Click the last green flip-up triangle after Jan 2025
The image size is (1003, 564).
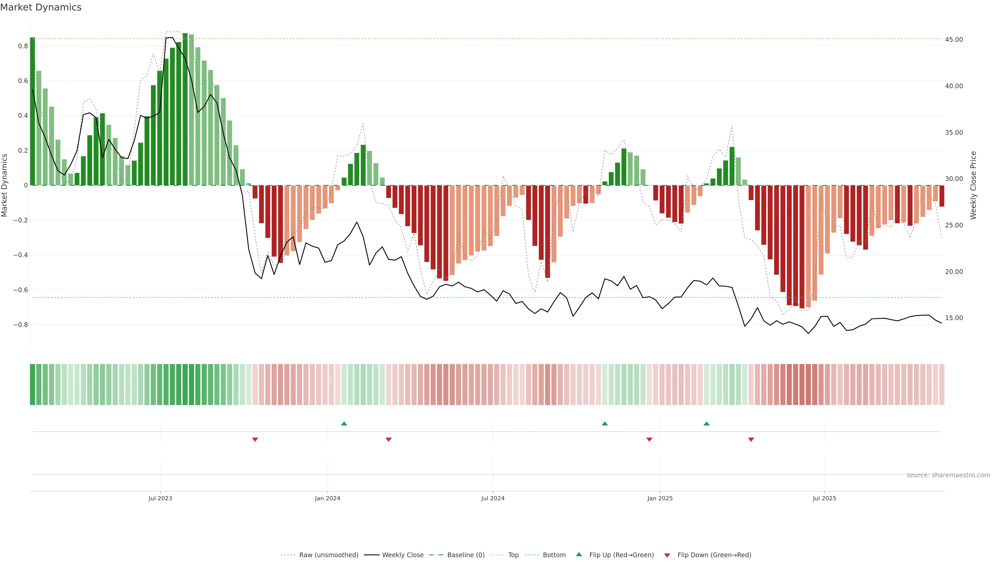[x=706, y=424]
